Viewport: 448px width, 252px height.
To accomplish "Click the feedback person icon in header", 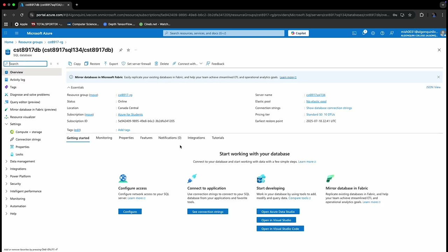I will (392, 33).
